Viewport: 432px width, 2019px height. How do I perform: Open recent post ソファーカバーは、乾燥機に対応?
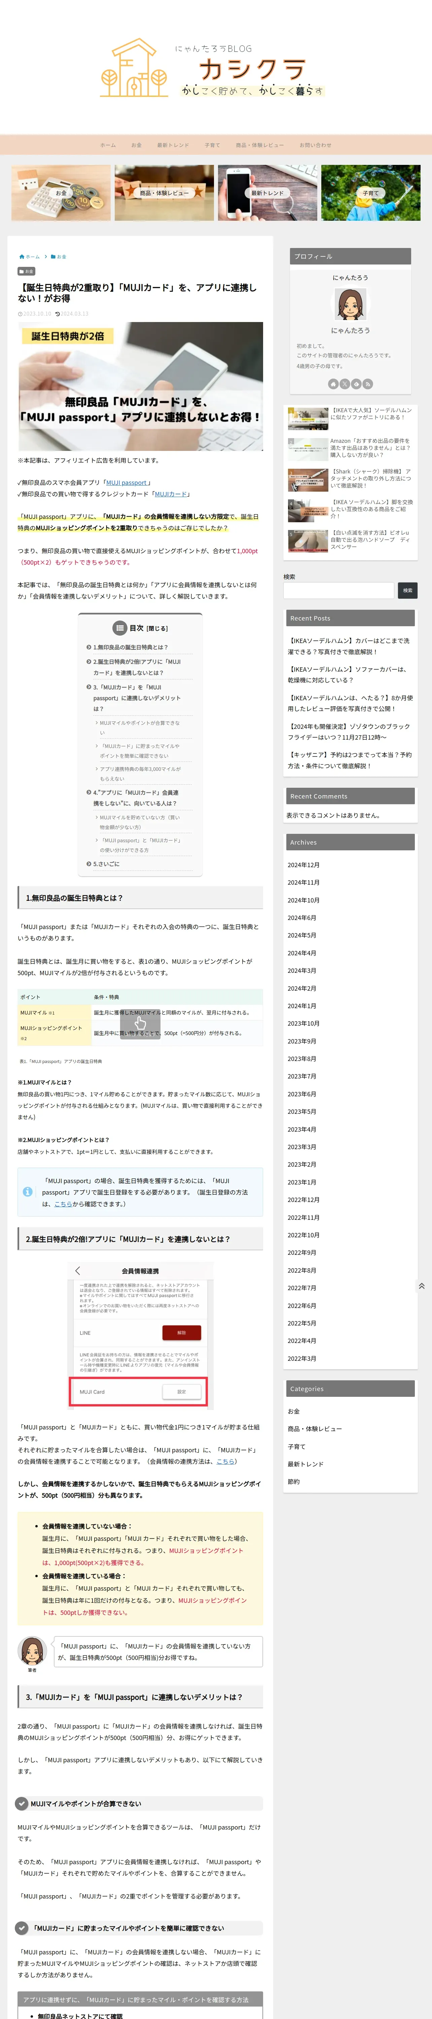[x=348, y=675]
